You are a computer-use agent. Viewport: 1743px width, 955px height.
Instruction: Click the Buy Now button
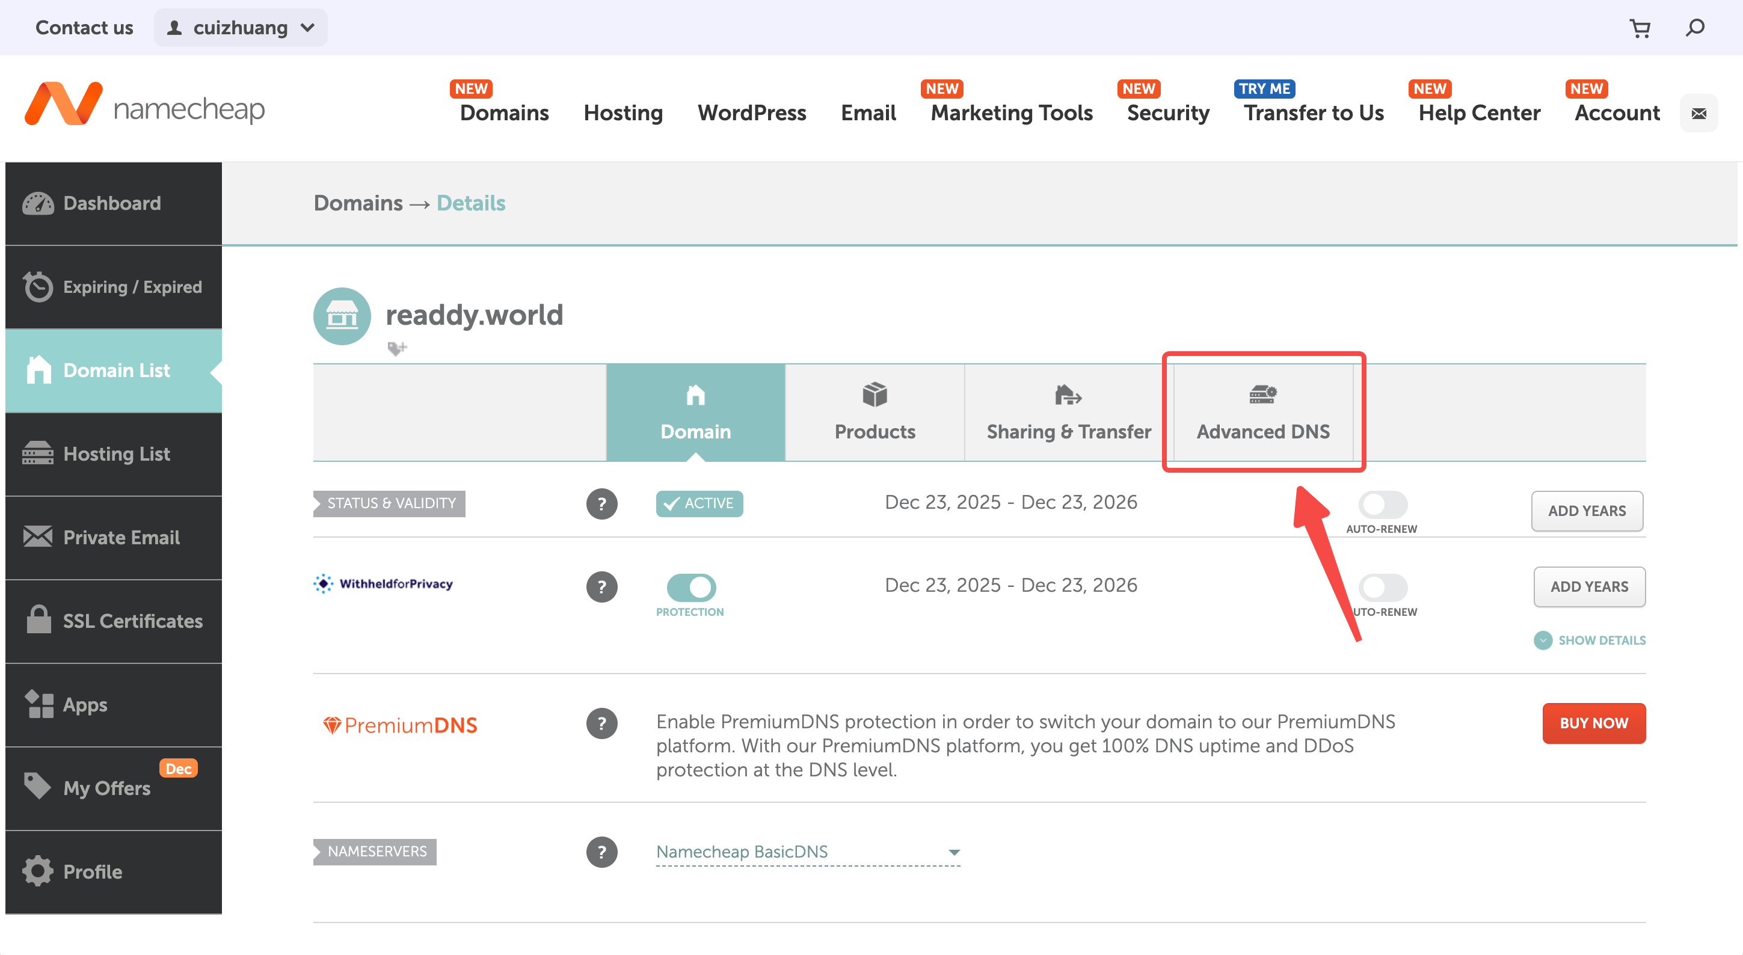[x=1593, y=723]
